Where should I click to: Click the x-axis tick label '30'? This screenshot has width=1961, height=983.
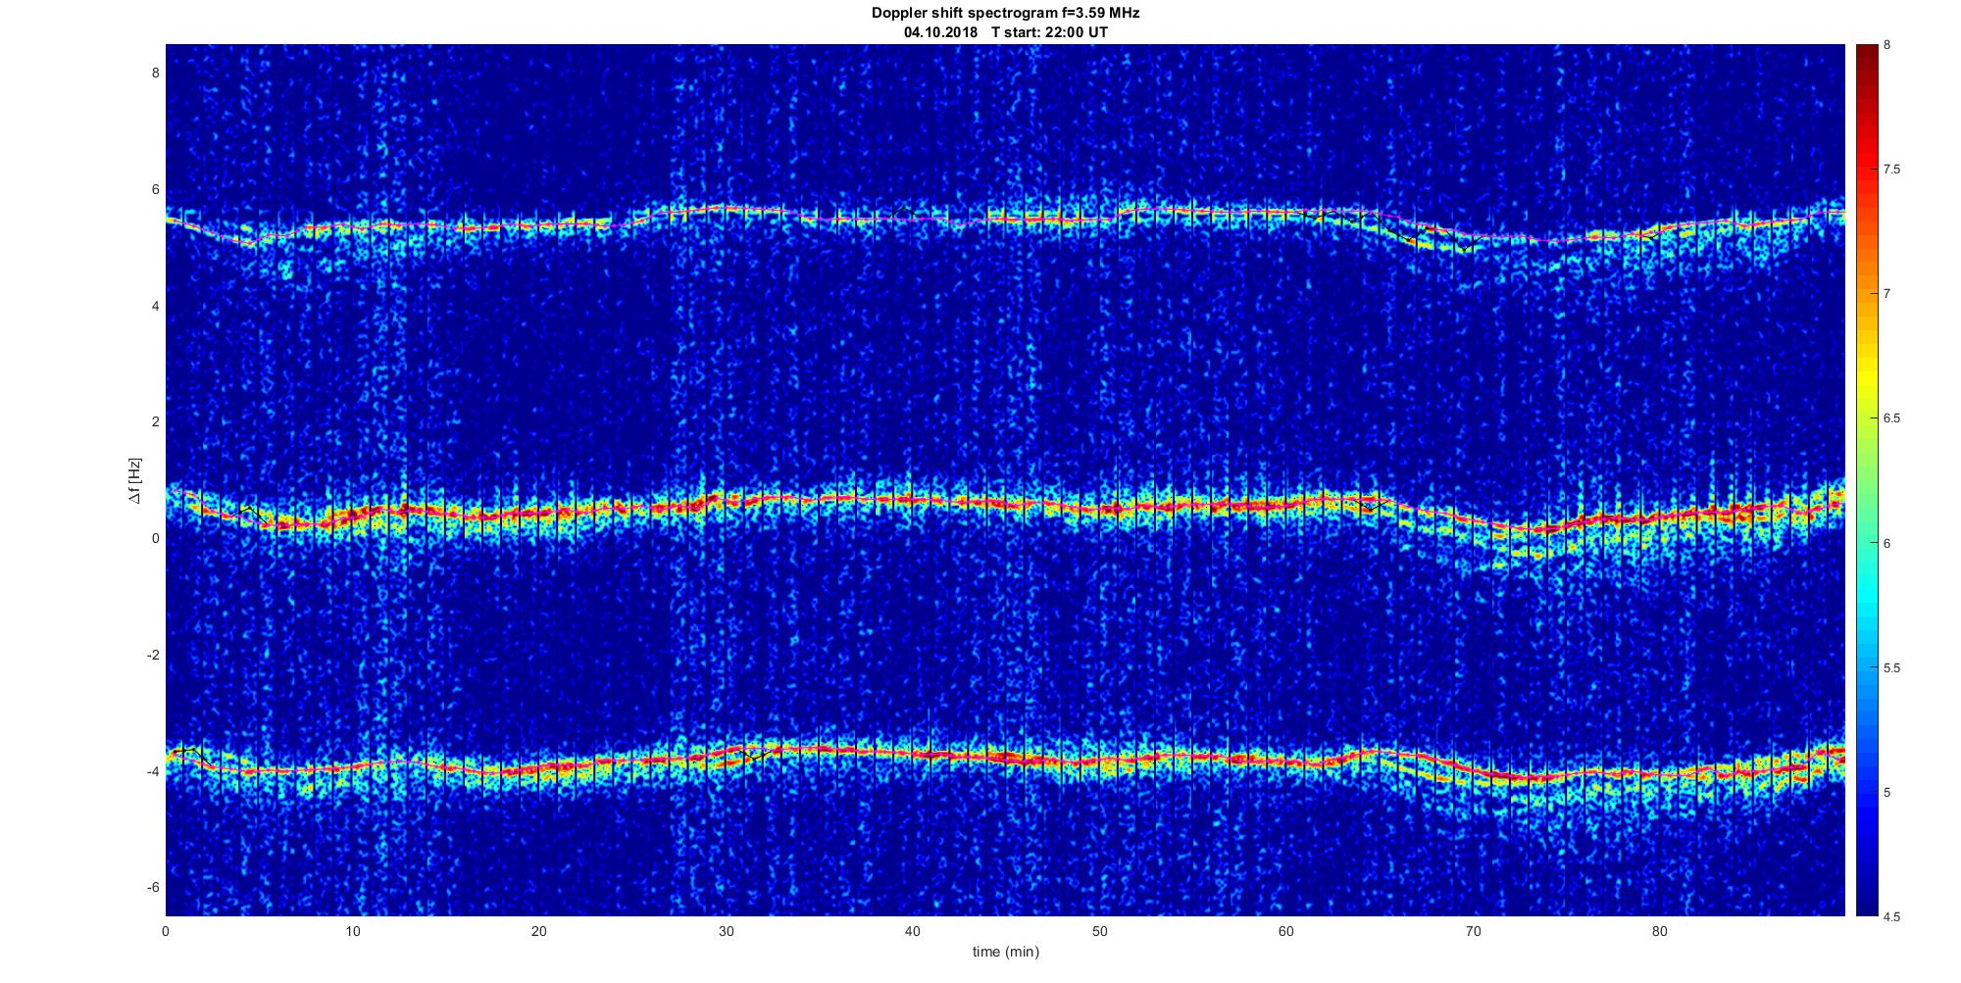click(726, 931)
